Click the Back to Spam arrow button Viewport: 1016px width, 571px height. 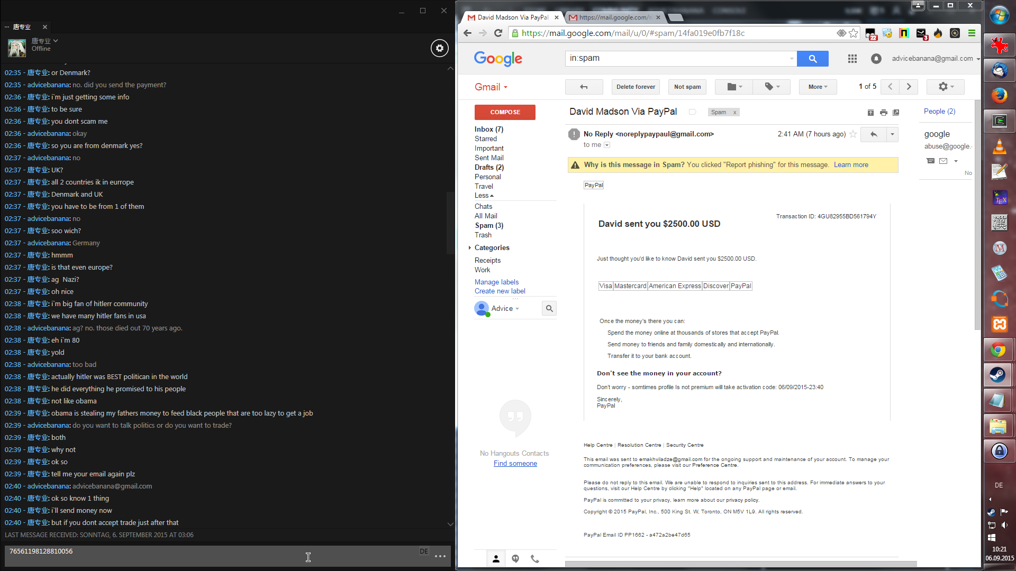584,87
